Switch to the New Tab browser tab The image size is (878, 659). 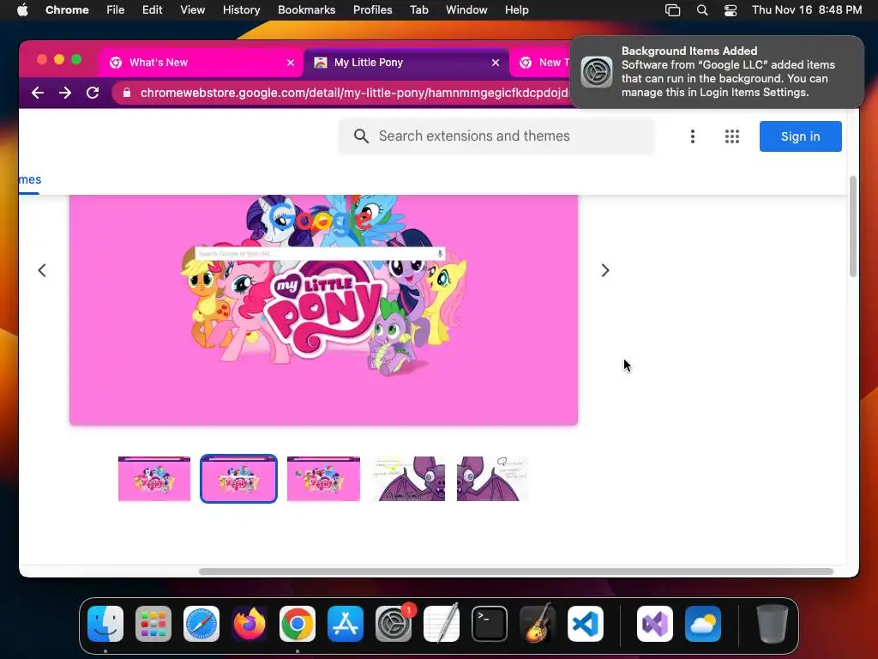pyautogui.click(x=541, y=63)
